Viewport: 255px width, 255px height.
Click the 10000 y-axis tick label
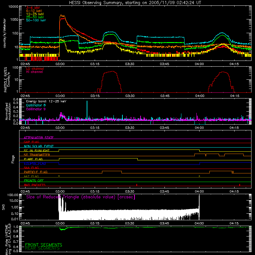click(x=13, y=7)
